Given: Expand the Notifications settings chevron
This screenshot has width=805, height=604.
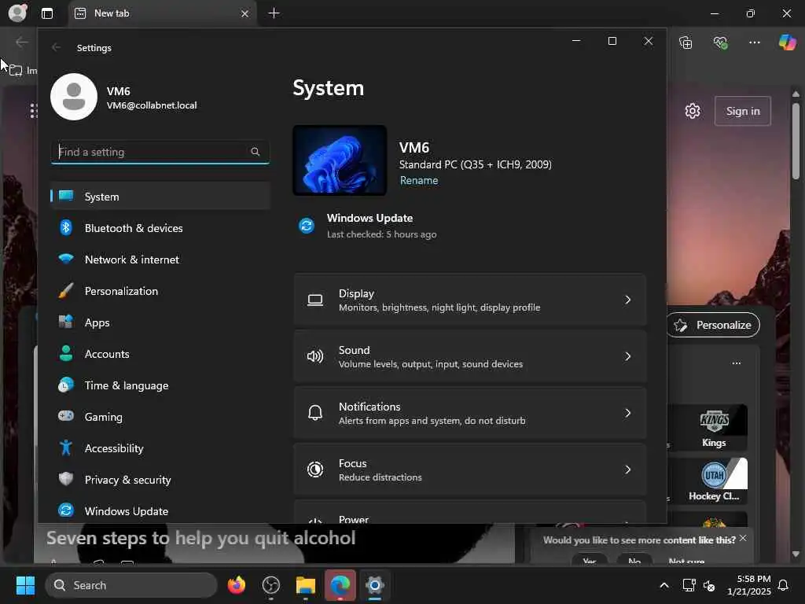Looking at the screenshot, I should [x=627, y=413].
